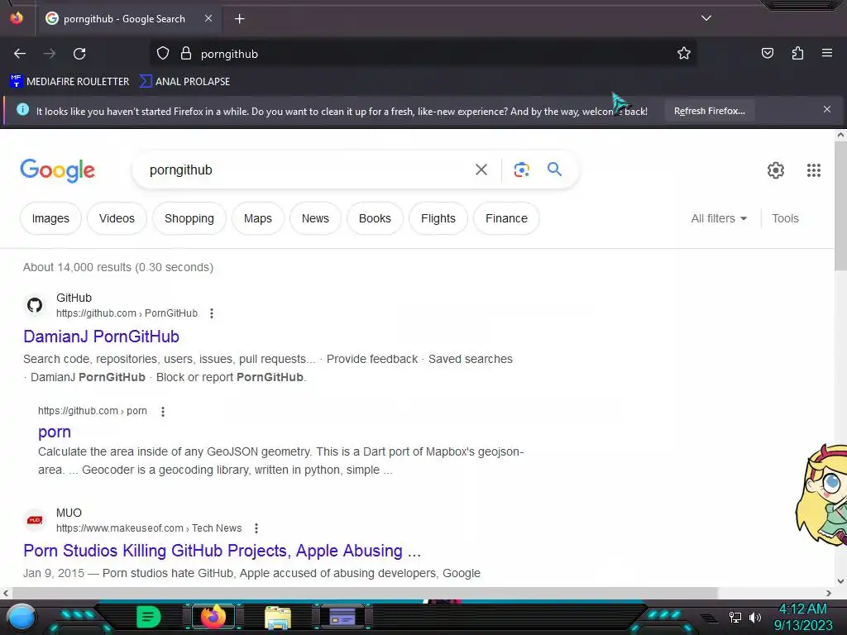Open Google quick settings gear icon
847x635 pixels.
(x=775, y=170)
